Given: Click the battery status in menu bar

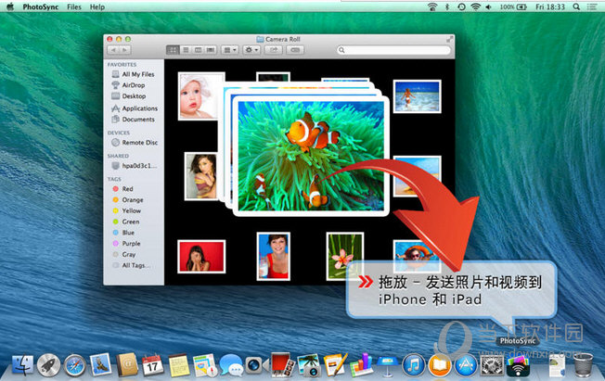Looking at the screenshot, I should tap(513, 6).
